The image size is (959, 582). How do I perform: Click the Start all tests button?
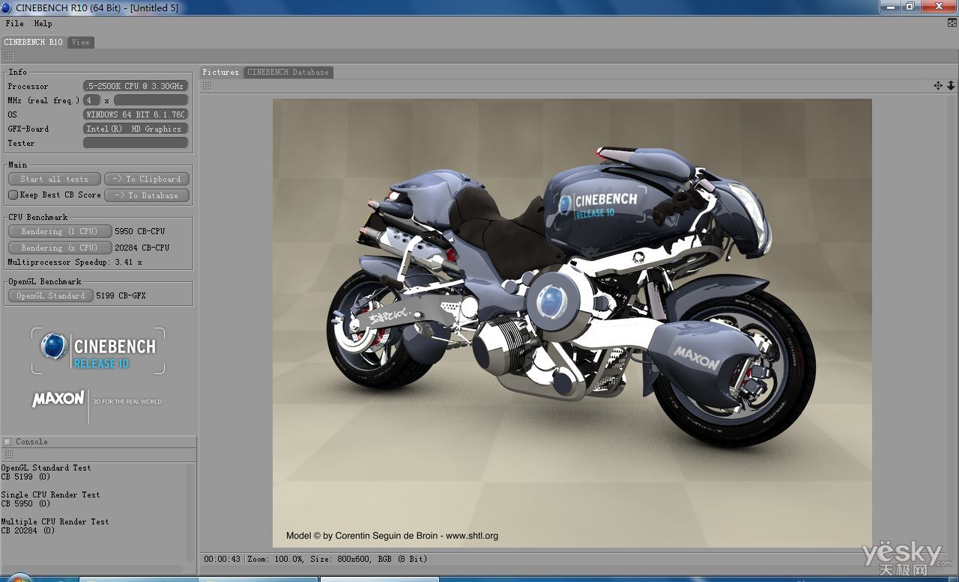[x=54, y=179]
